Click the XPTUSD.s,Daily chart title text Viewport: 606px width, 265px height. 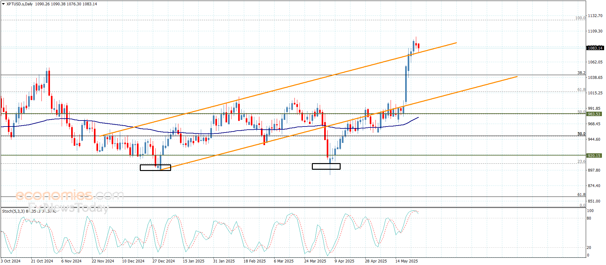[x=20, y=4]
